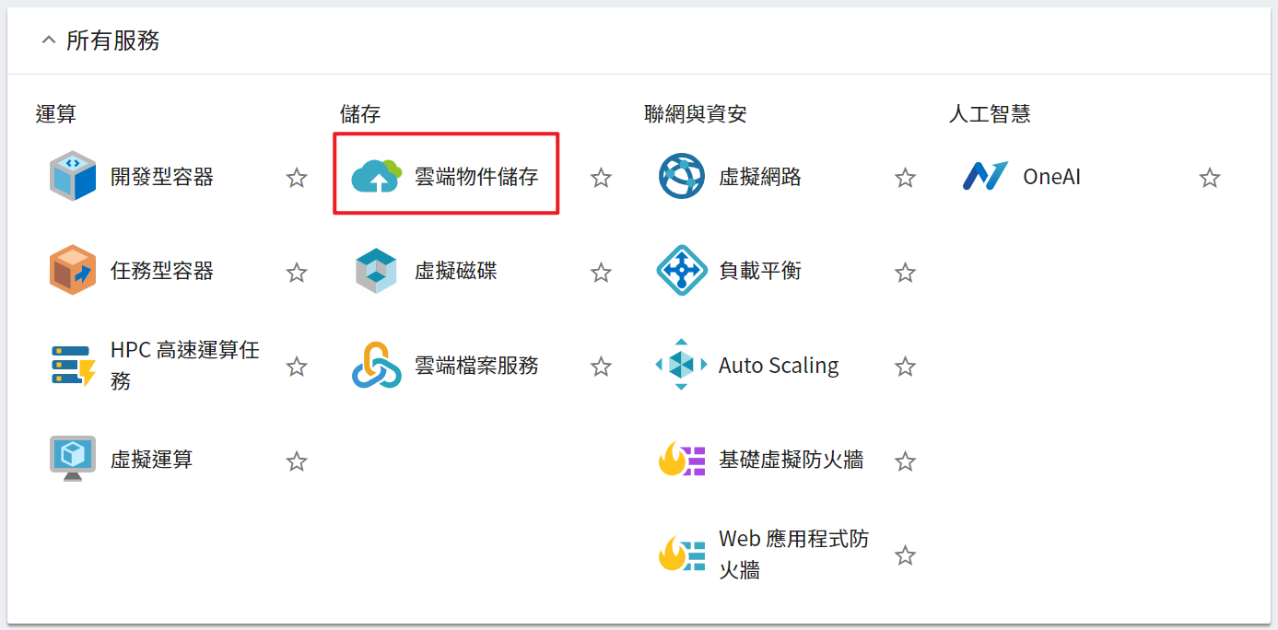
Task: Toggle the star beside 雲端物件儲存
Action: 601,178
